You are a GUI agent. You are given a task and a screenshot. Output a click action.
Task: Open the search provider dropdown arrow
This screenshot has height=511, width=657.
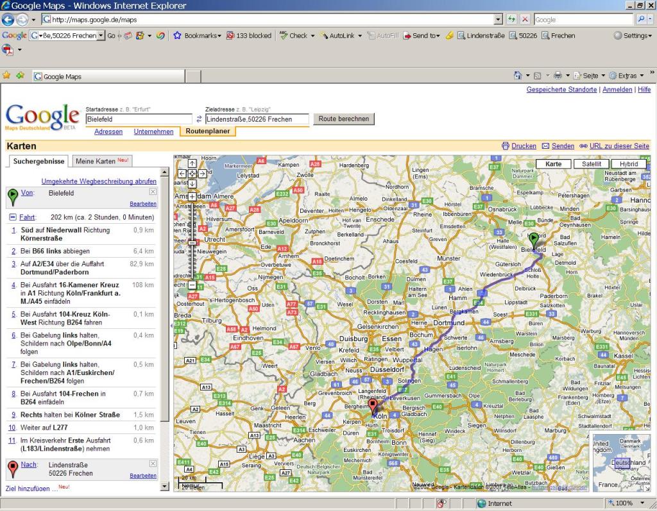coord(651,19)
